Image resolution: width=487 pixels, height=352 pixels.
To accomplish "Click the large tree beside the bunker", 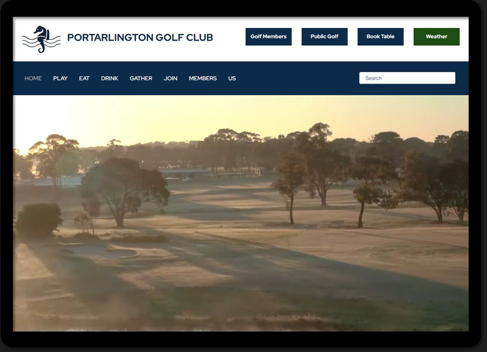I will (123, 186).
